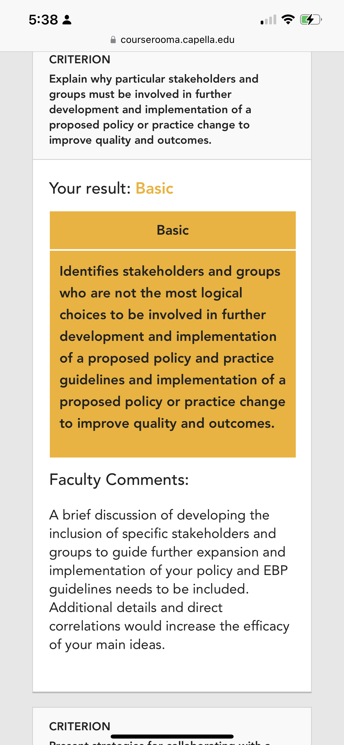Click the criterion text about stakeholders and groups

tap(154, 109)
